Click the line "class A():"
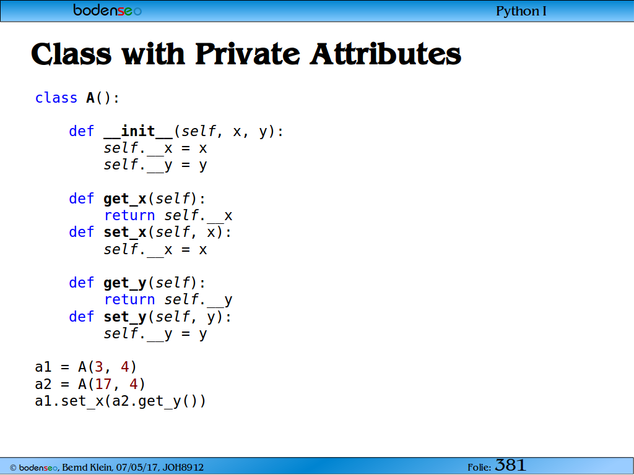Image resolution: width=634 pixels, height=475 pixels. pyautogui.click(x=77, y=98)
